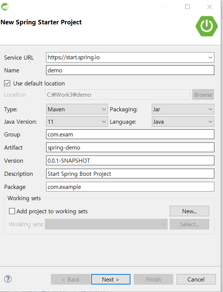Click the Artifact label
Viewport: 223px width, 292px height.
pyautogui.click(x=13, y=147)
